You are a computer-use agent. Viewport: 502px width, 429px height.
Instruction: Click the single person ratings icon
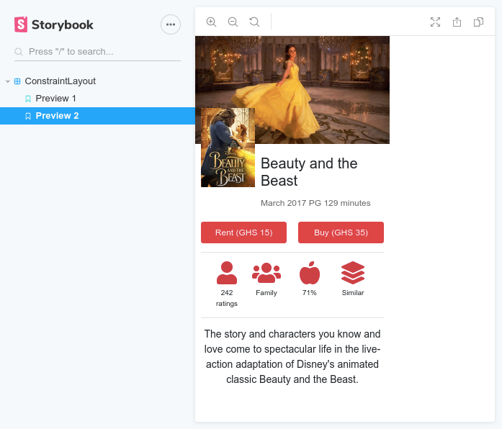tap(227, 273)
